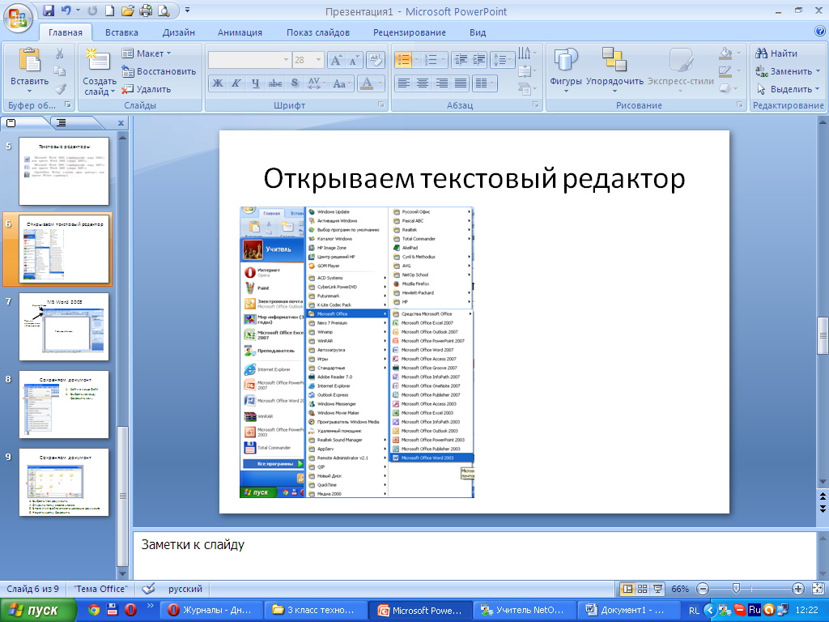The image size is (829, 622).
Task: Decrease font size with the small A icon
Action: click(x=353, y=60)
